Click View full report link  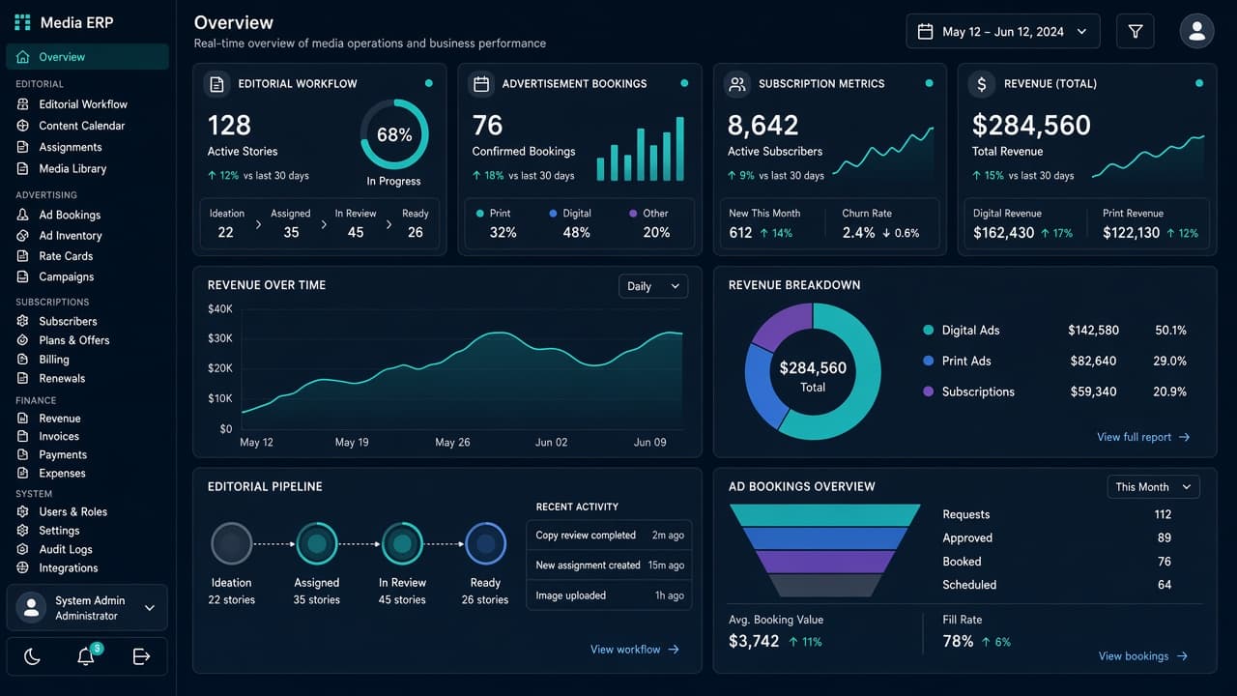point(1143,437)
